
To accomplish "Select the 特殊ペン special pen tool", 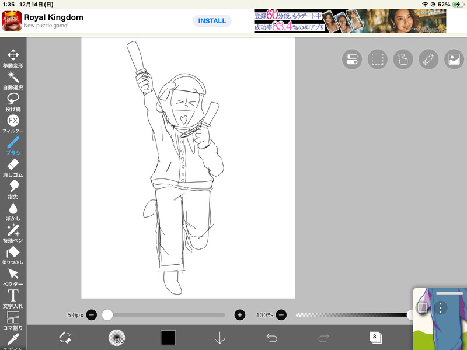I will coord(13,233).
